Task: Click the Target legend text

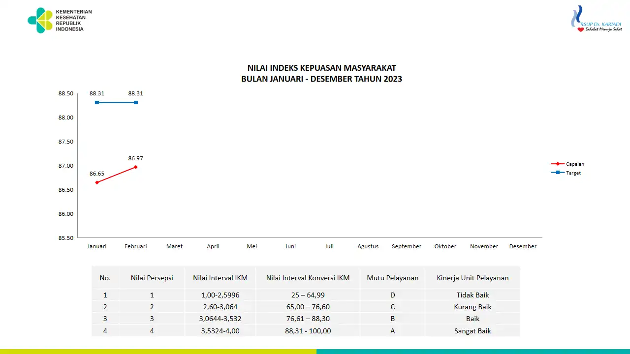Action: point(573,173)
